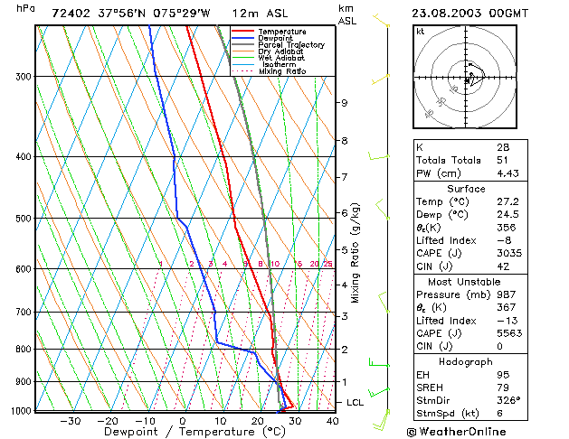Select the 'Parcel Trajectory' legend label
This screenshot has width=569, height=439.
[291, 45]
